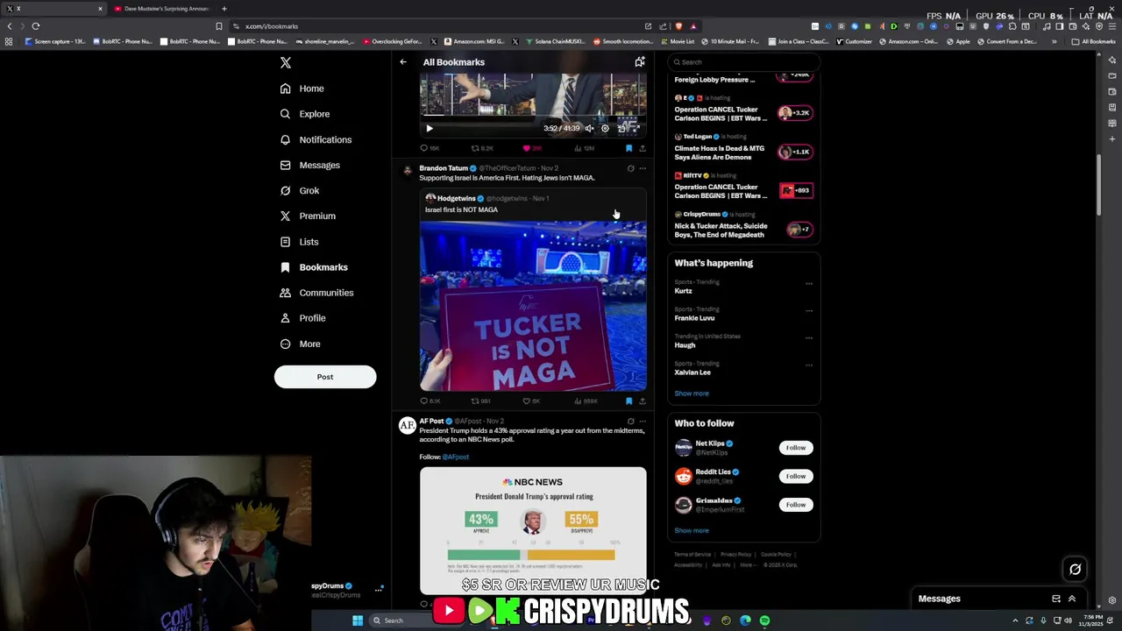This screenshot has height=631, width=1122.
Task: Show more under What's happening
Action: (x=692, y=393)
